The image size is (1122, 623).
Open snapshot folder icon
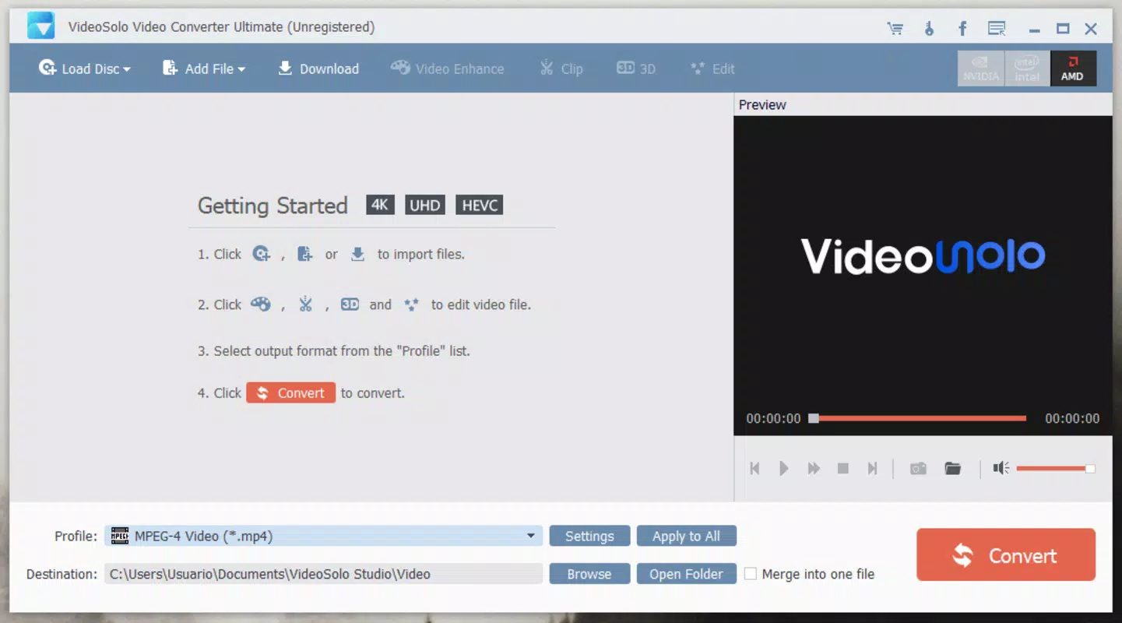(952, 468)
